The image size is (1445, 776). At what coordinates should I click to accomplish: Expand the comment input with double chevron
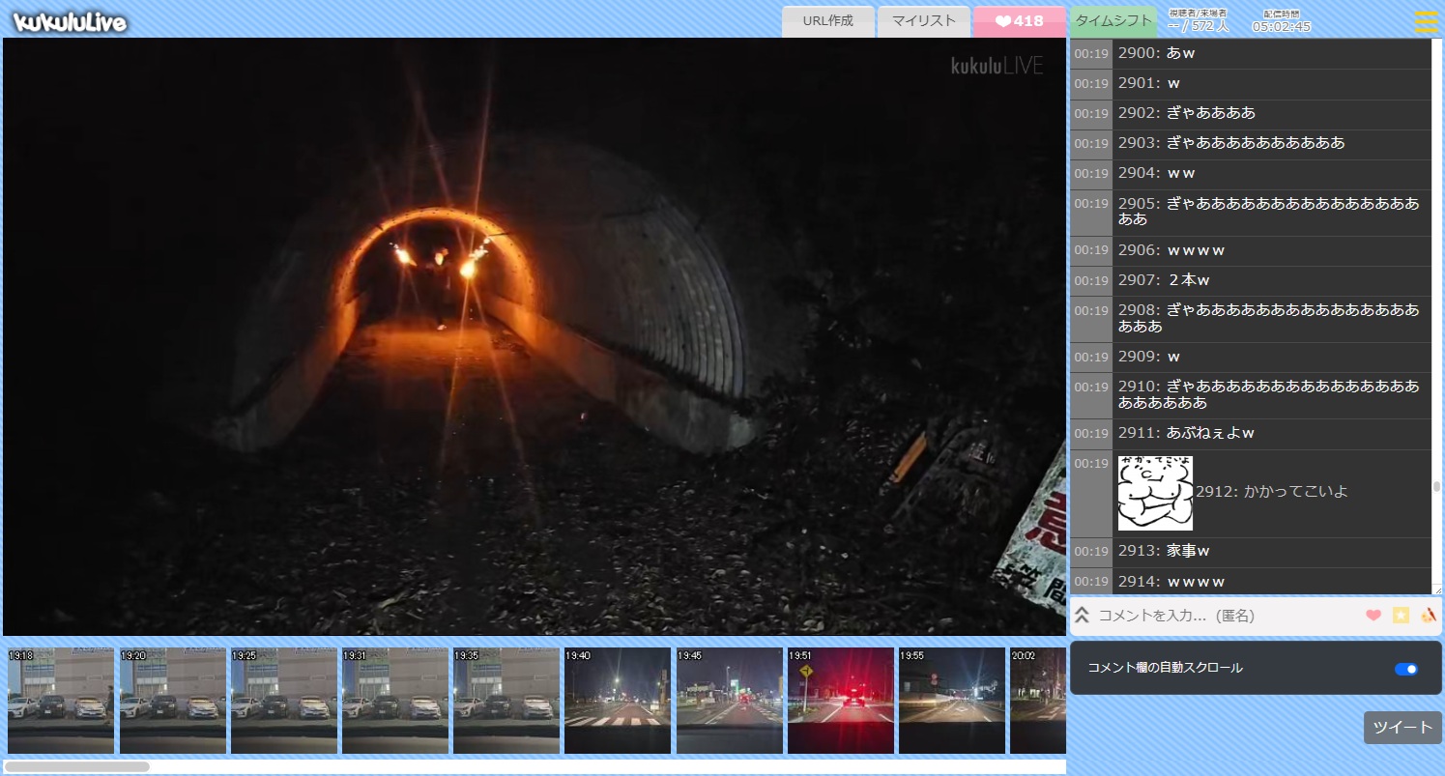(x=1083, y=616)
